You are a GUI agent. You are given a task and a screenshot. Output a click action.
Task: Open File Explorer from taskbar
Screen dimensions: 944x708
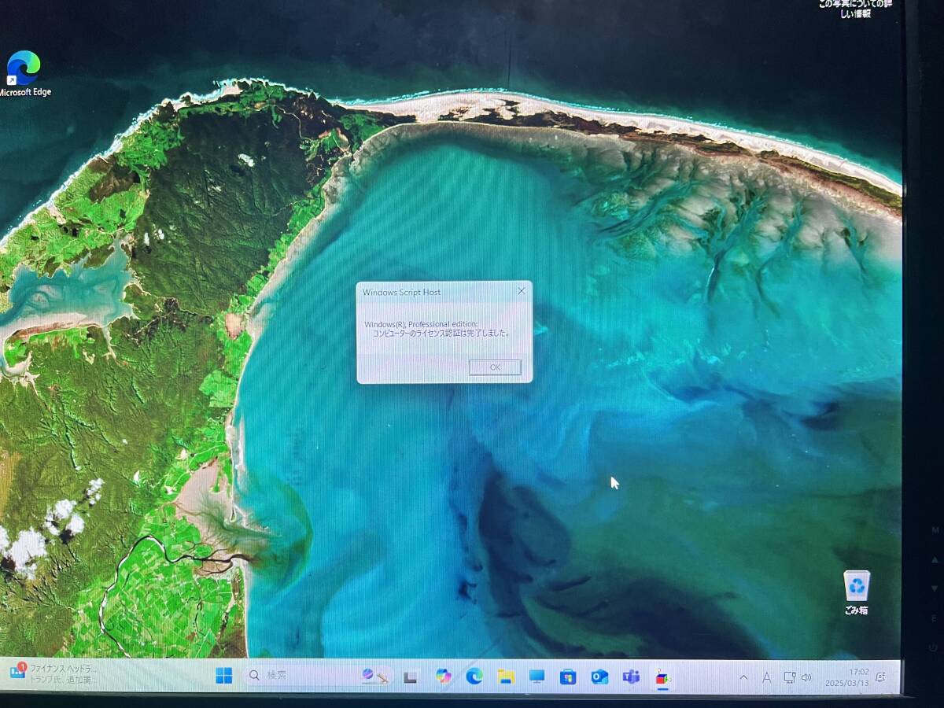click(x=505, y=677)
